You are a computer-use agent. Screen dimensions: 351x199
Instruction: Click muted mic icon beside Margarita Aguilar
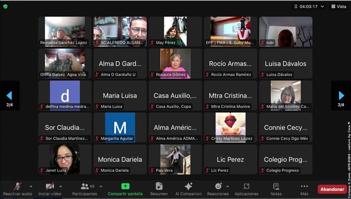coord(97,139)
